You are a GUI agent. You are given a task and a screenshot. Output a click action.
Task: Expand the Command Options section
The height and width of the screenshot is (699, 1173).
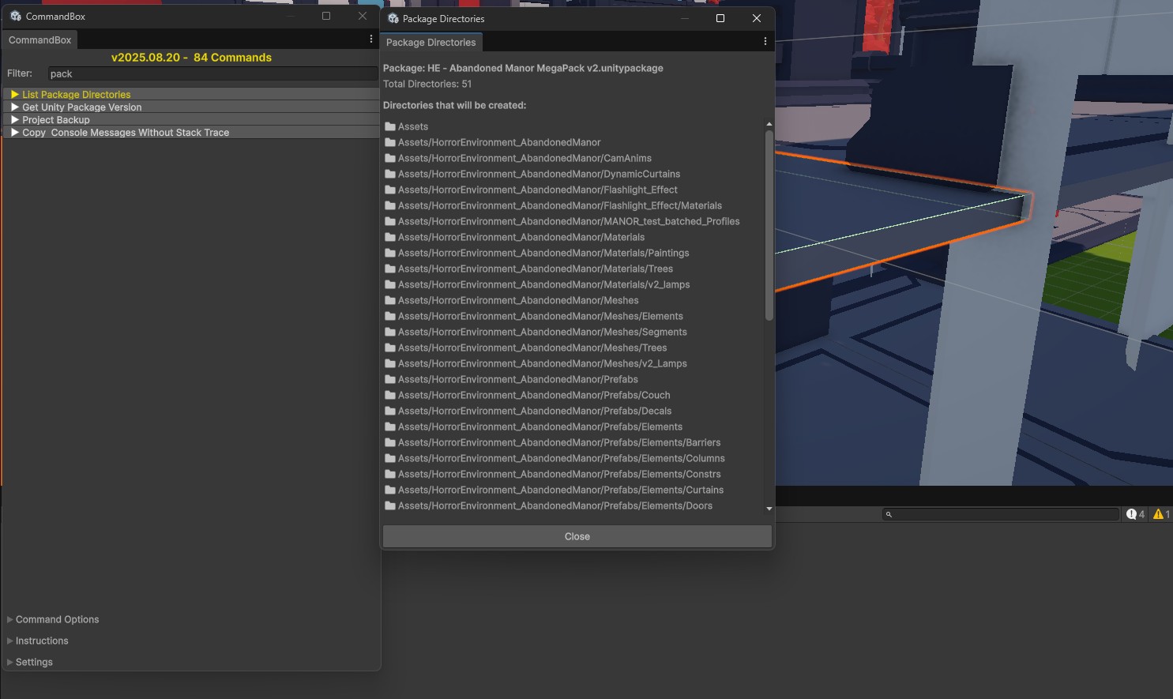53,619
